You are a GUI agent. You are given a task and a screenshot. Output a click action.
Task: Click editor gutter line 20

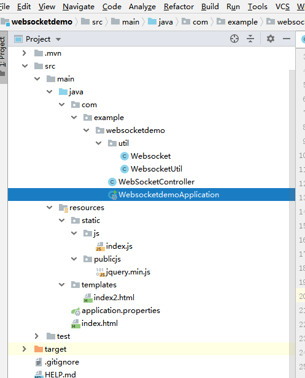[301, 296]
